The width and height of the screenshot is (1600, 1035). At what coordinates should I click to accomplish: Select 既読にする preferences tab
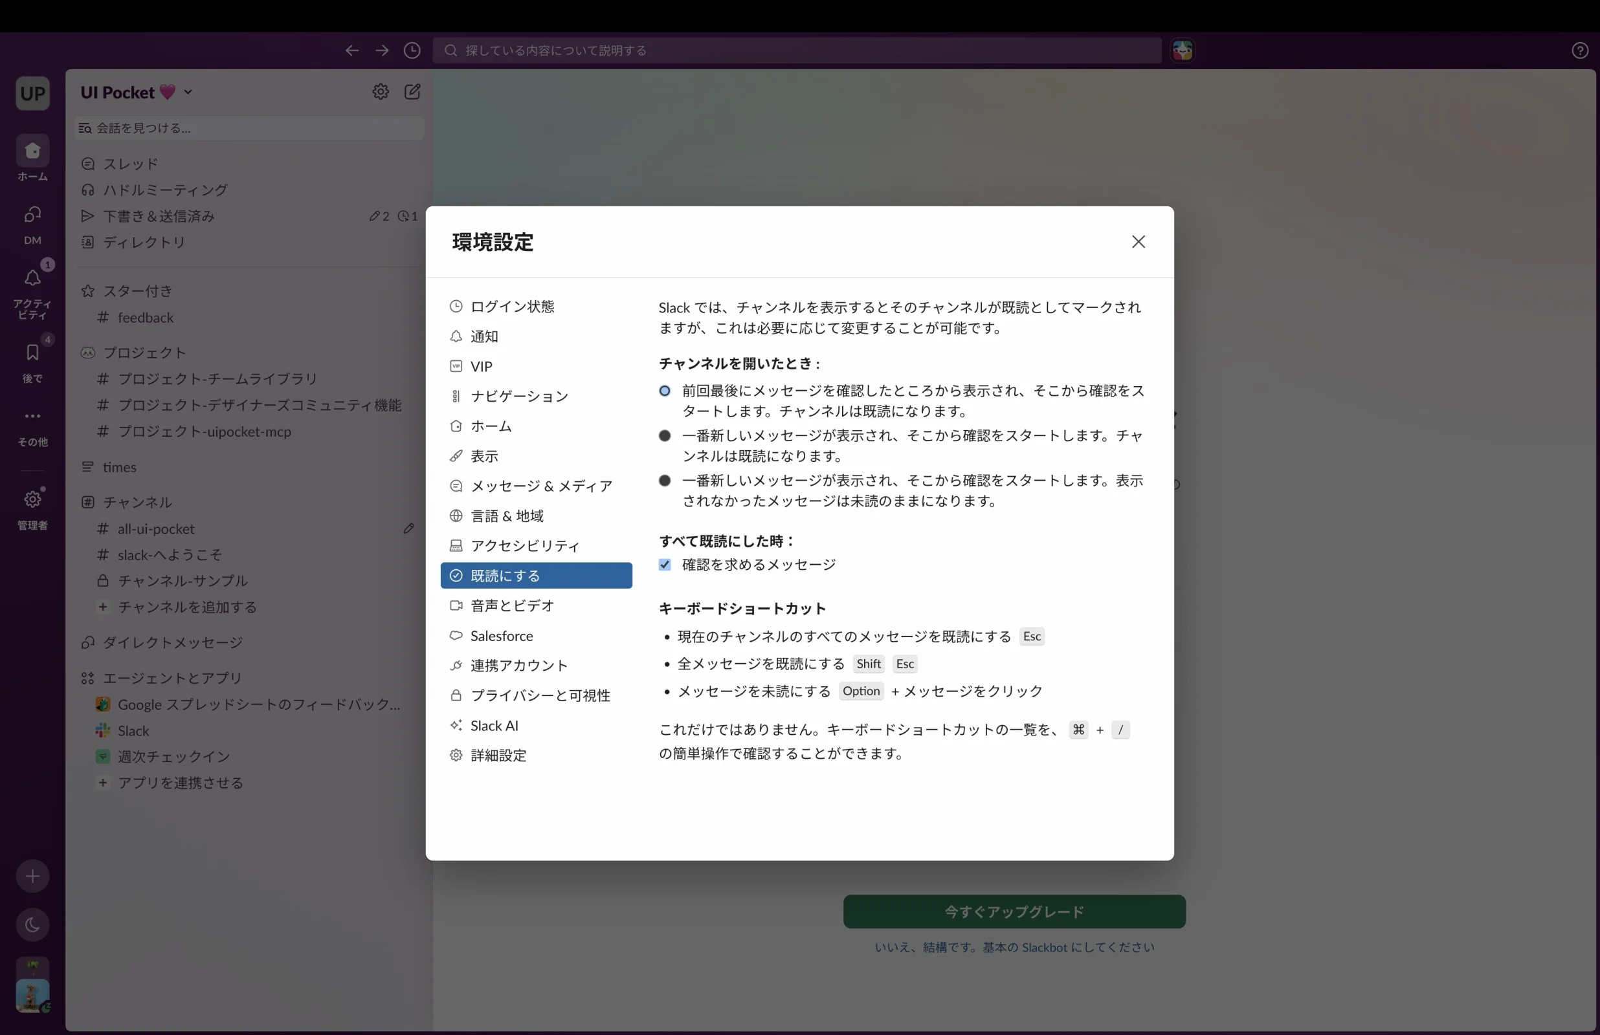[536, 575]
